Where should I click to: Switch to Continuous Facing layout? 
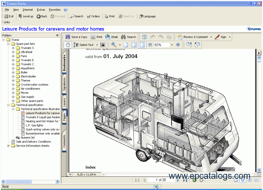click(x=249, y=180)
